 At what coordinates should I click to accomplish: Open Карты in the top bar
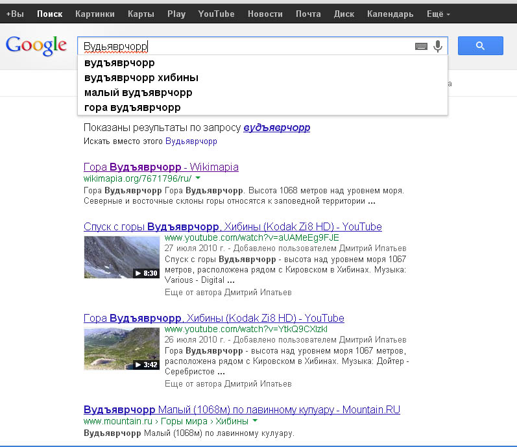point(141,14)
